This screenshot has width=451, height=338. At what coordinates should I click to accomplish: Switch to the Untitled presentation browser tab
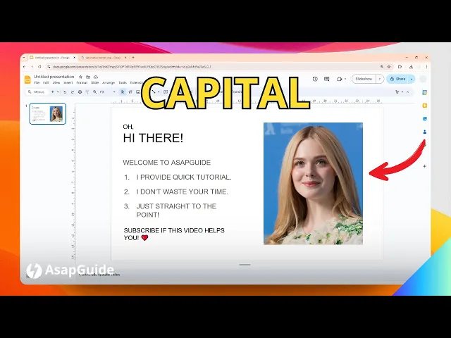53,58
